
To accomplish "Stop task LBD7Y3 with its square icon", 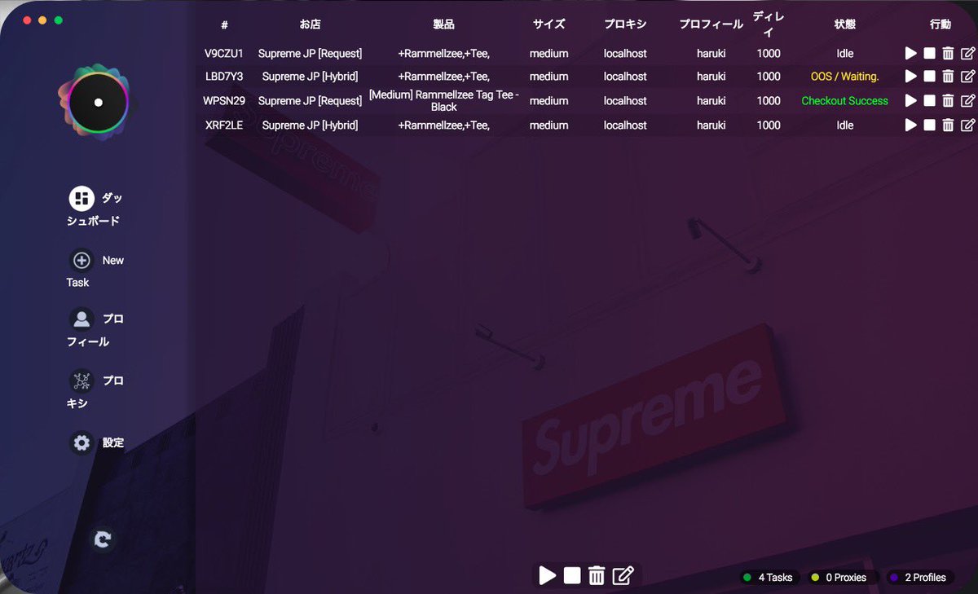I will [929, 77].
